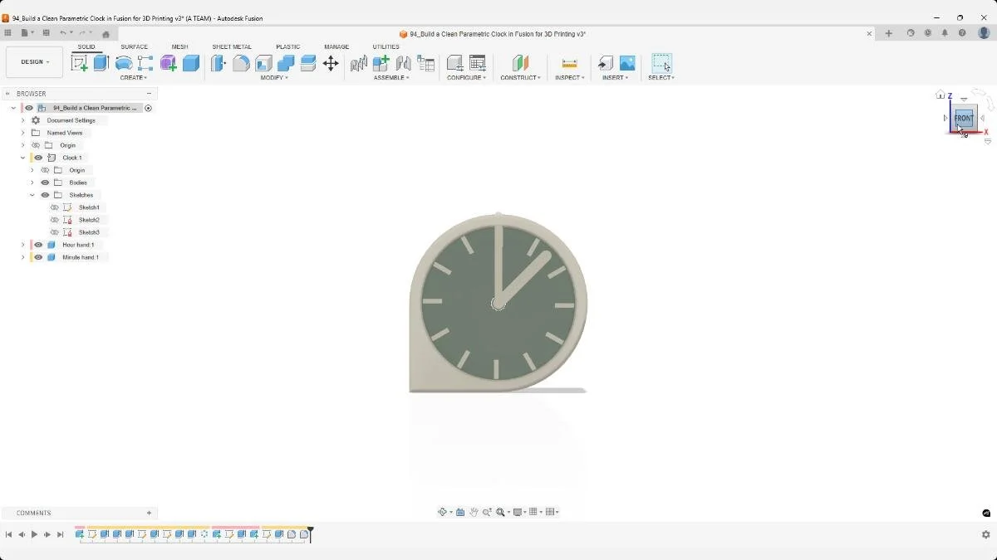Switch to the SHEET METAL tab
Viewport: 997px width, 560px height.
(232, 46)
